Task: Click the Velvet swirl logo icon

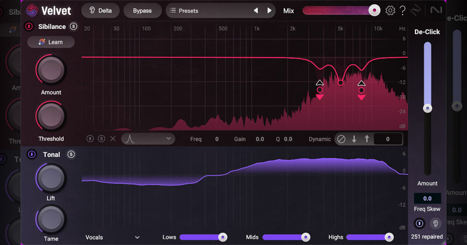Action: pyautogui.click(x=32, y=10)
